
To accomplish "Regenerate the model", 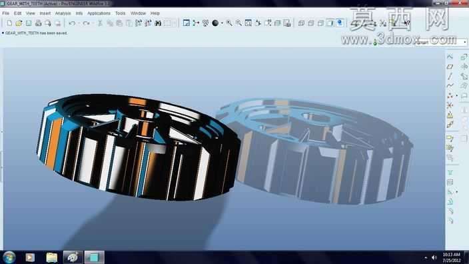I will (139, 23).
